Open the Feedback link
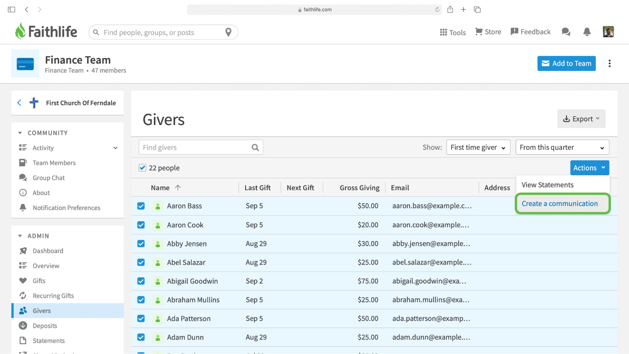This screenshot has height=354, width=629. point(531,32)
